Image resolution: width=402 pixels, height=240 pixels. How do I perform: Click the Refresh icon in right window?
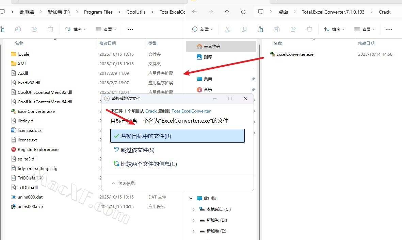243,12
